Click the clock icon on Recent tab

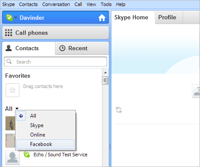click(62, 48)
